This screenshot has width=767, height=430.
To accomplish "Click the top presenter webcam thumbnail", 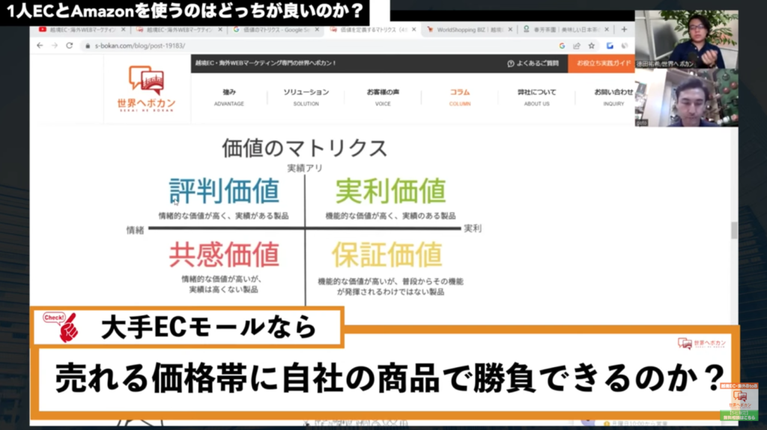I will (x=687, y=39).
